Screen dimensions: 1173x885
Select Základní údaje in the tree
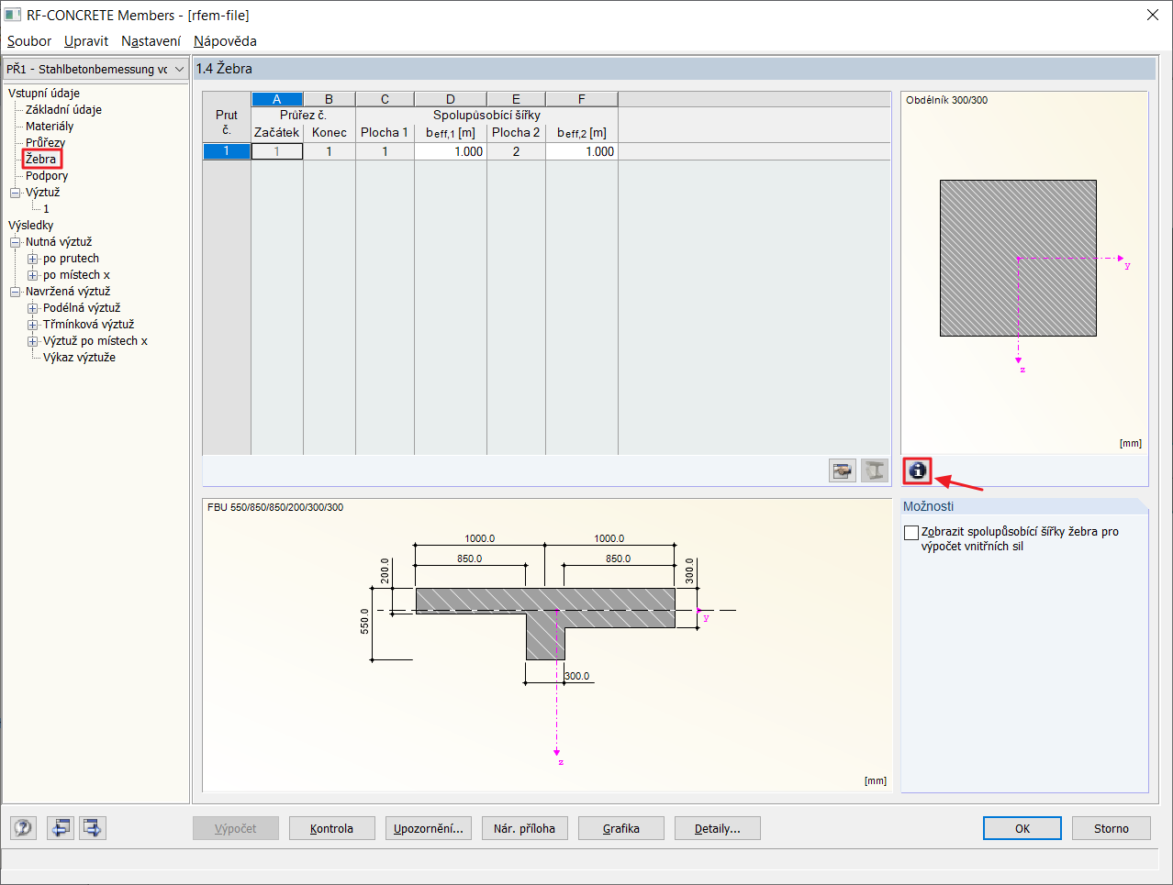click(x=63, y=110)
